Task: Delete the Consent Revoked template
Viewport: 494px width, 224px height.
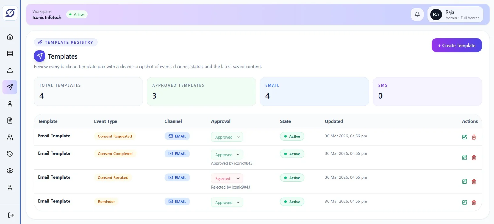Action: (x=474, y=182)
